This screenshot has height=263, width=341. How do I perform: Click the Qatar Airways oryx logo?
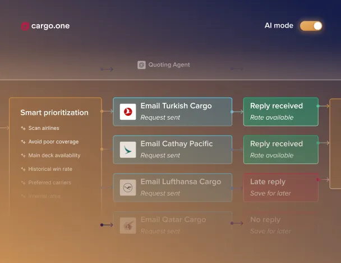click(128, 225)
